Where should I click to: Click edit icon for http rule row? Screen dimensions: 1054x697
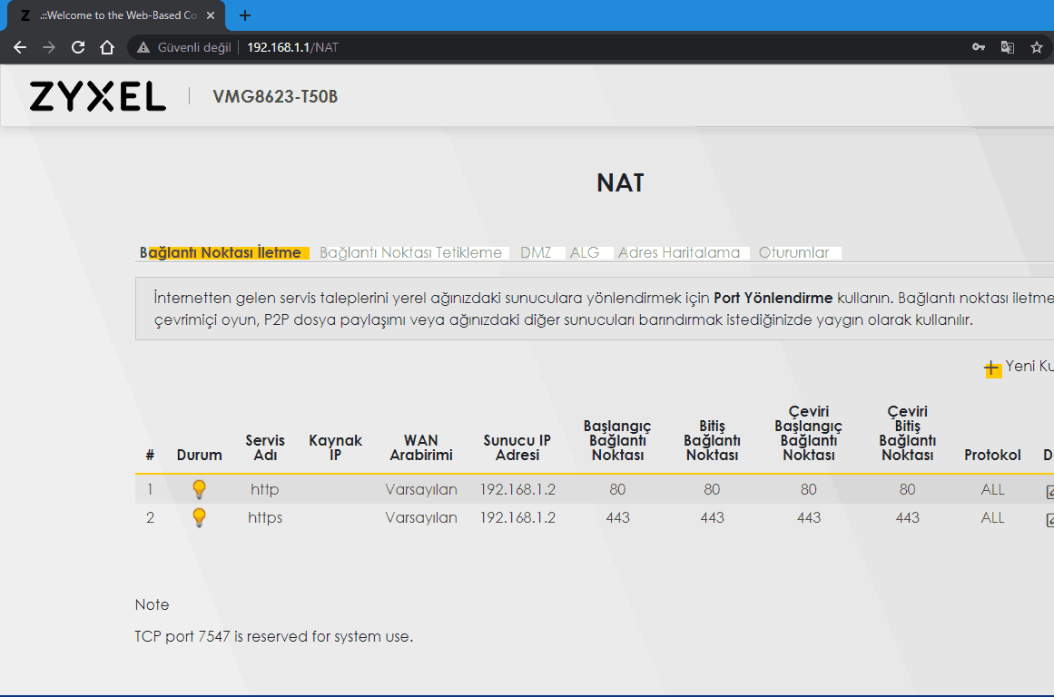[1049, 491]
